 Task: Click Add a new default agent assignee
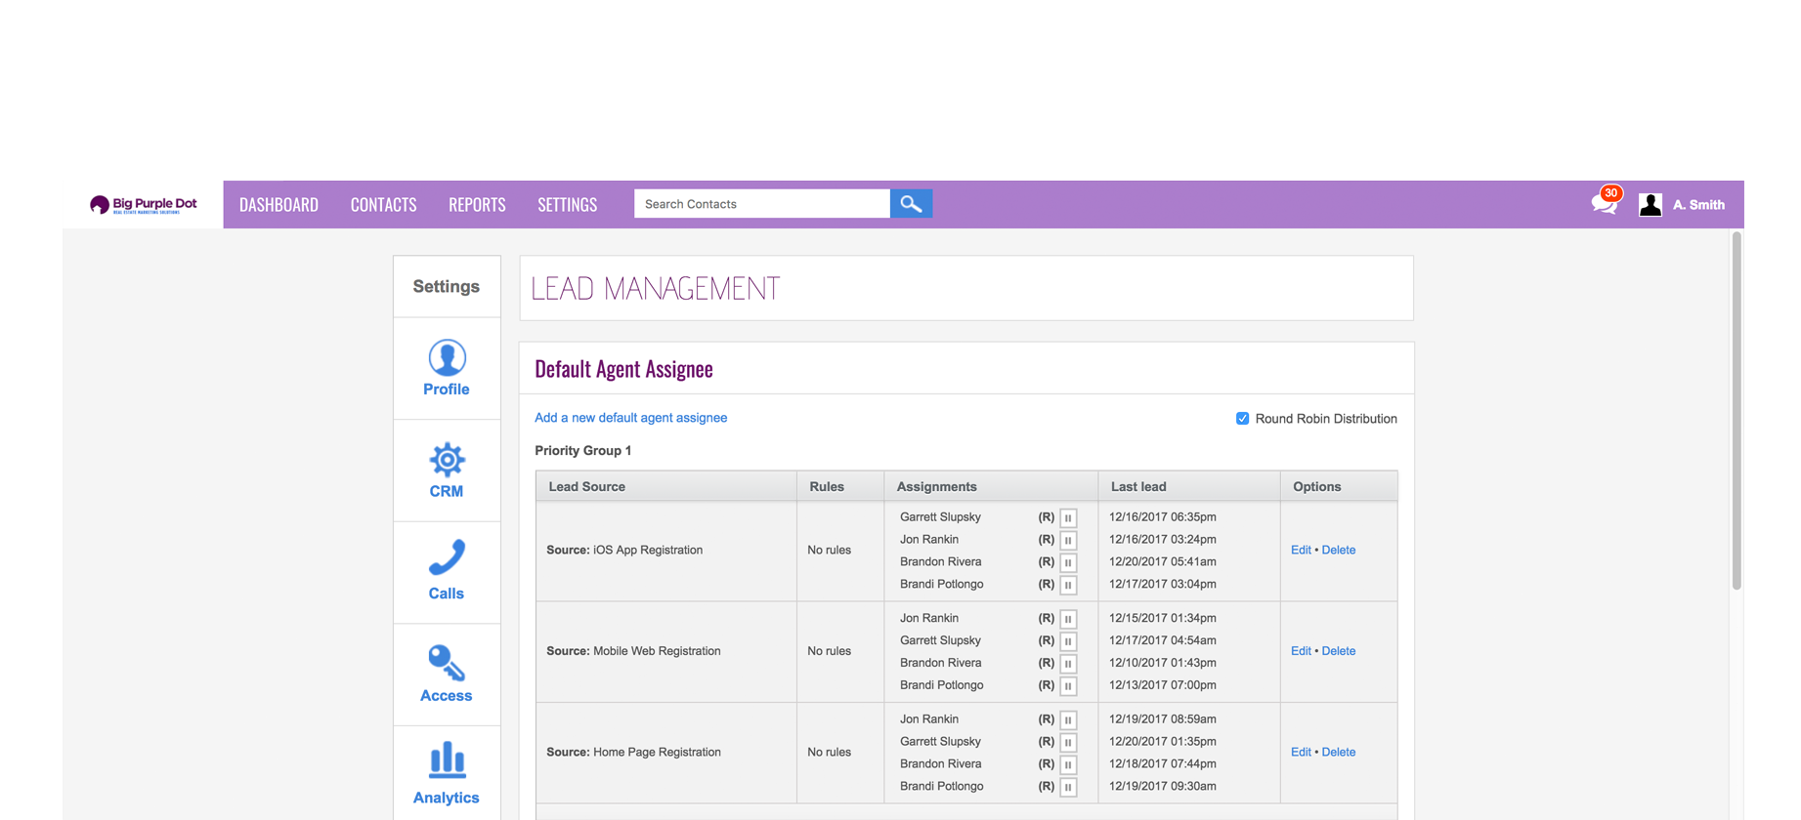[x=630, y=418]
